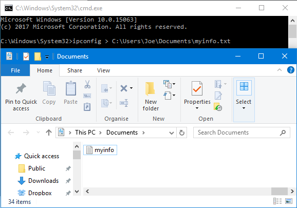Click the Help question mark icon
Image resolution: width=297 pixels, height=208 pixels.
291,70
